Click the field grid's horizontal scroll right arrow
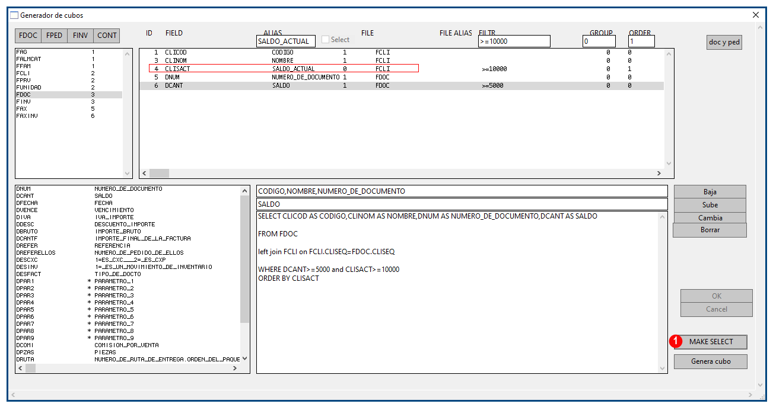This screenshot has width=773, height=407. 659,173
